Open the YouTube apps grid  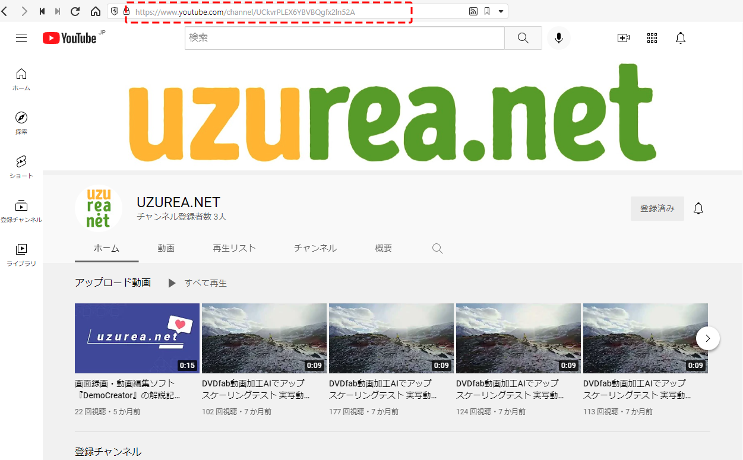tap(652, 38)
